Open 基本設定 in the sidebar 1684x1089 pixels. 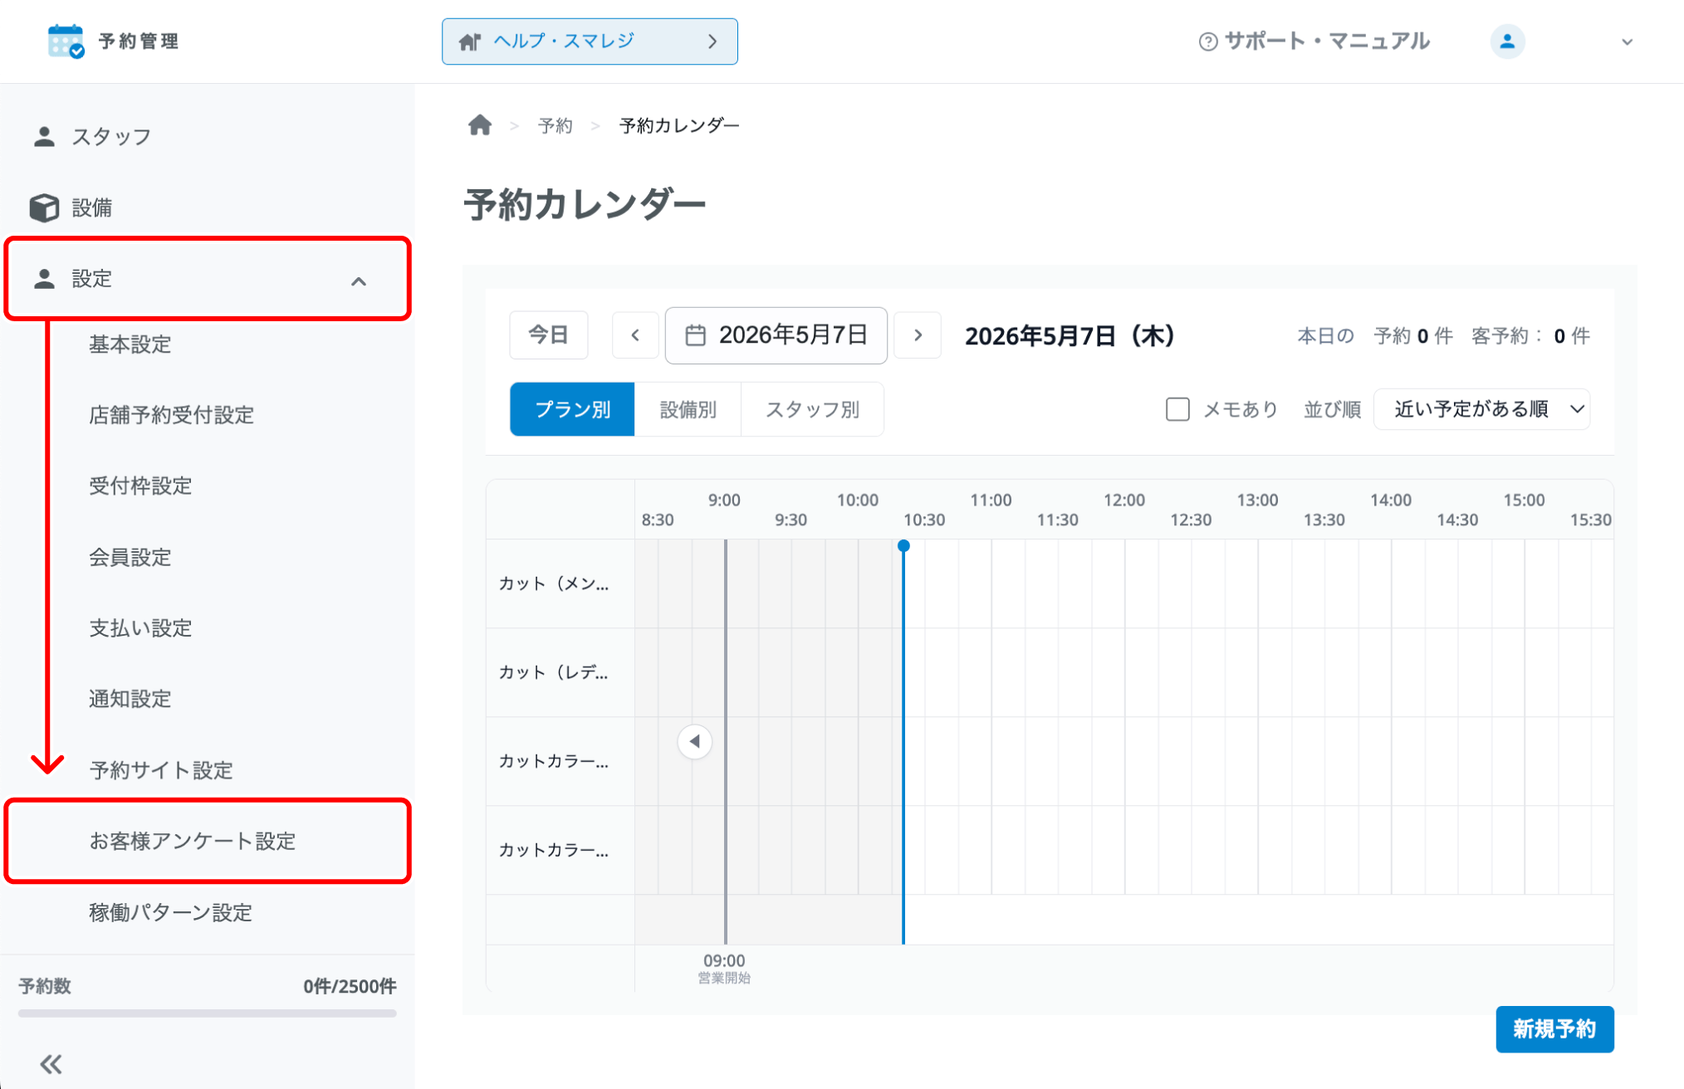coord(130,344)
